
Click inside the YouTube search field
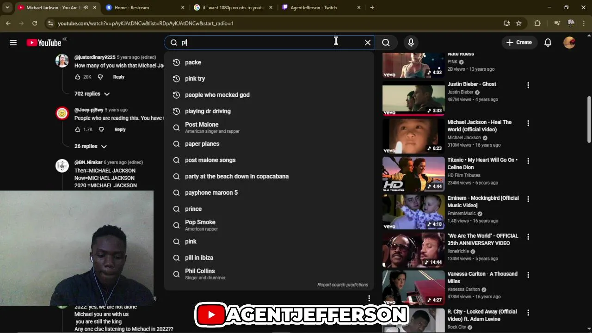268,43
